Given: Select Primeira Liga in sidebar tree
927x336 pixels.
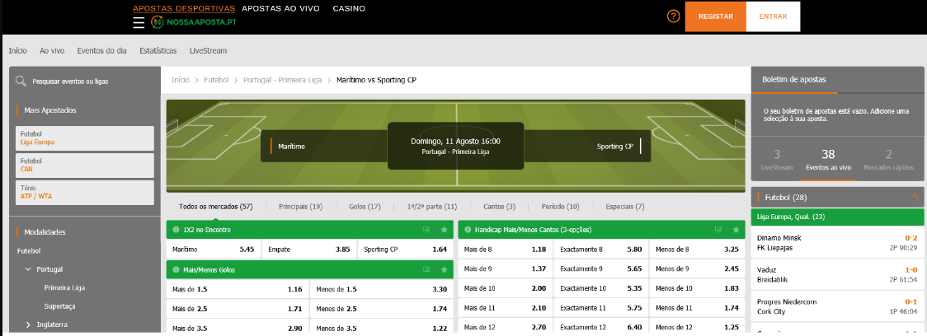Looking at the screenshot, I should 64,287.
